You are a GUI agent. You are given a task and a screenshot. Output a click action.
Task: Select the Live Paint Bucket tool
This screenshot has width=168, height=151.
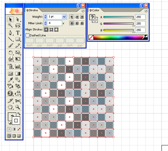(x=10, y=86)
